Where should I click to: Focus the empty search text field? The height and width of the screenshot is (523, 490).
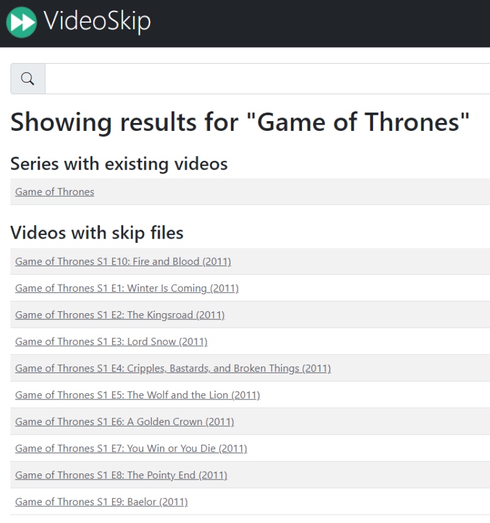(267, 79)
